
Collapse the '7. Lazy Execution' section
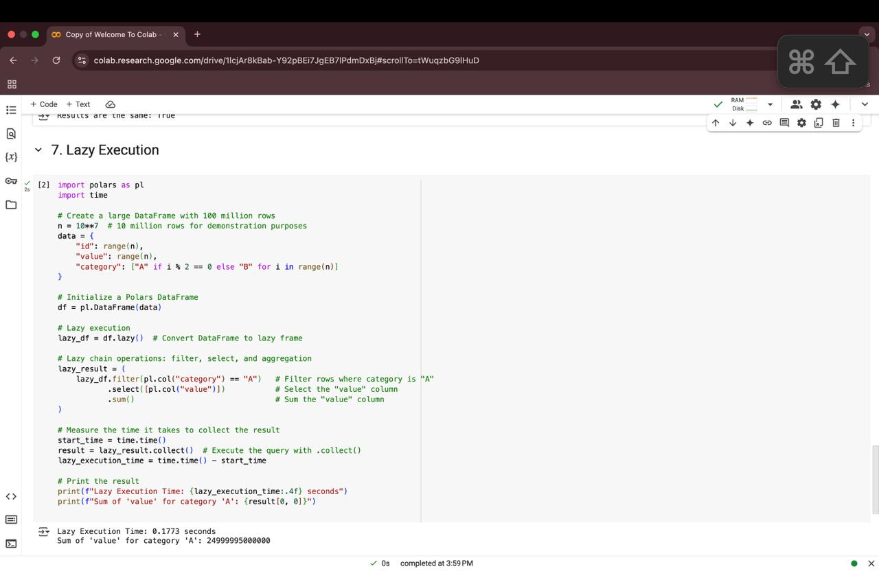[x=38, y=150]
